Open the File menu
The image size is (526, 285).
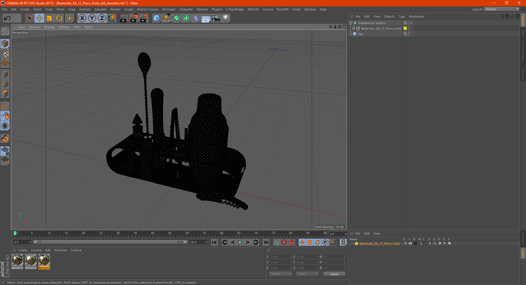[5, 9]
